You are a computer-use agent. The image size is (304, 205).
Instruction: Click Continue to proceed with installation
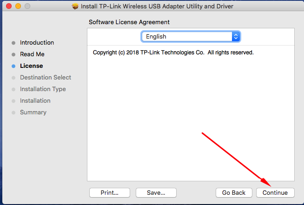point(275,192)
